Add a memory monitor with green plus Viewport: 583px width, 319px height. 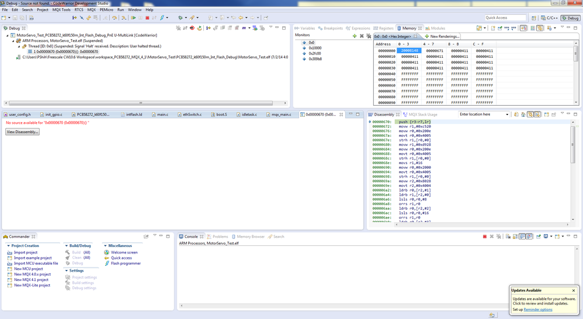(x=355, y=36)
